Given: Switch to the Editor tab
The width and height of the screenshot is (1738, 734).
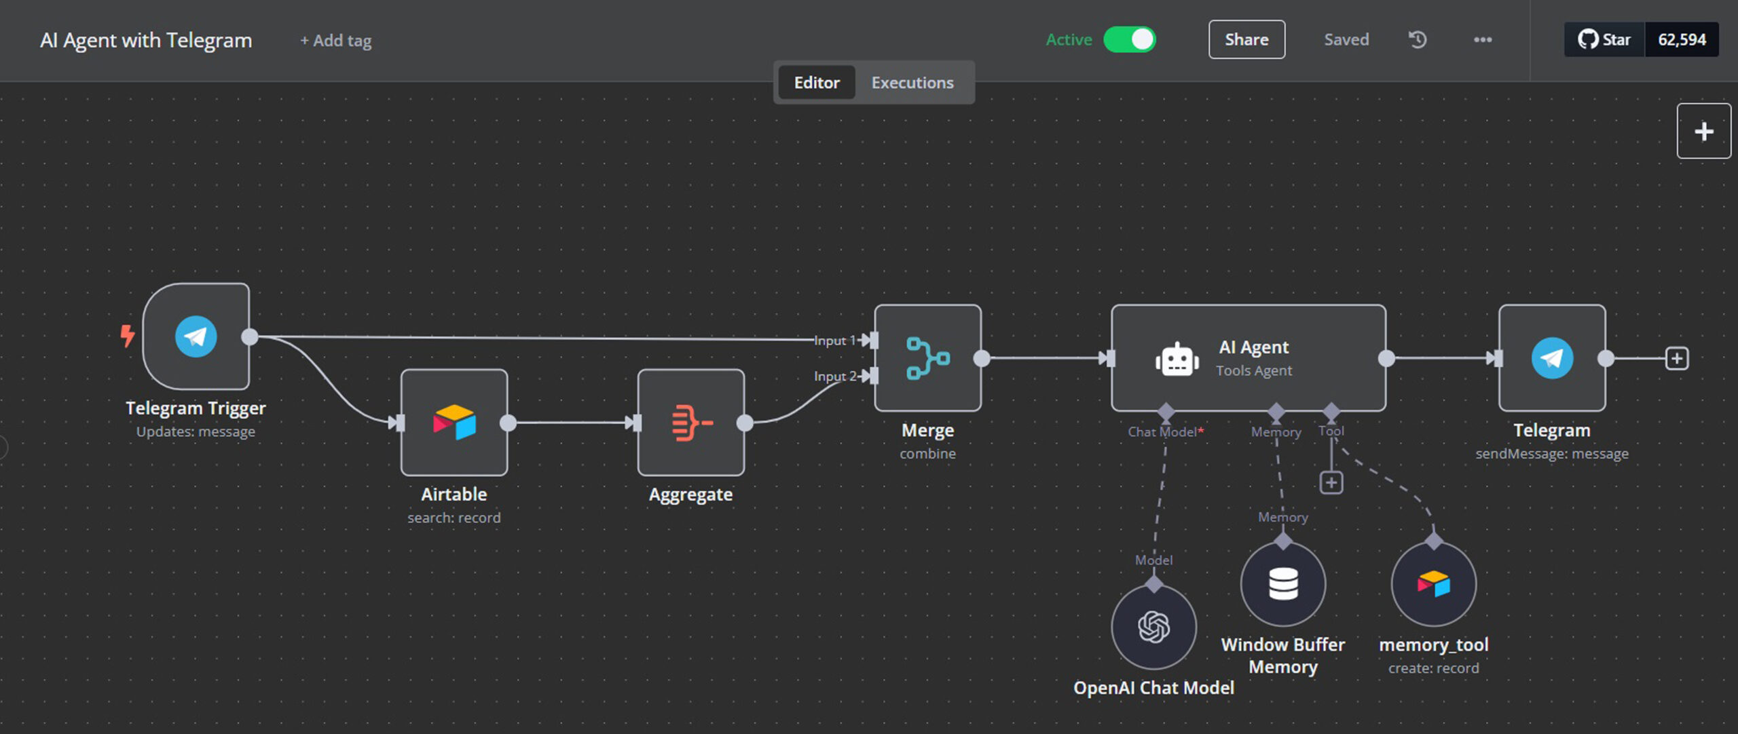Looking at the screenshot, I should (817, 83).
